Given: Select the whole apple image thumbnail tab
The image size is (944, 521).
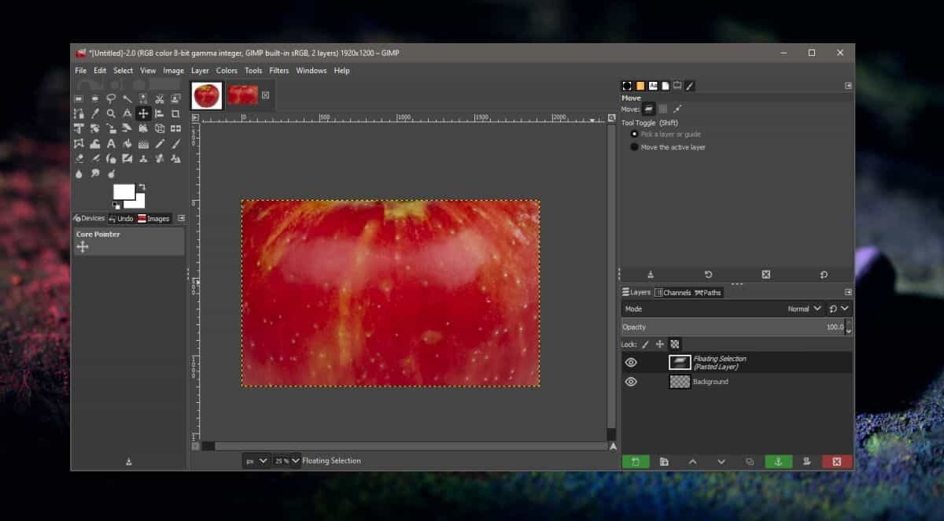Looking at the screenshot, I should 207,95.
